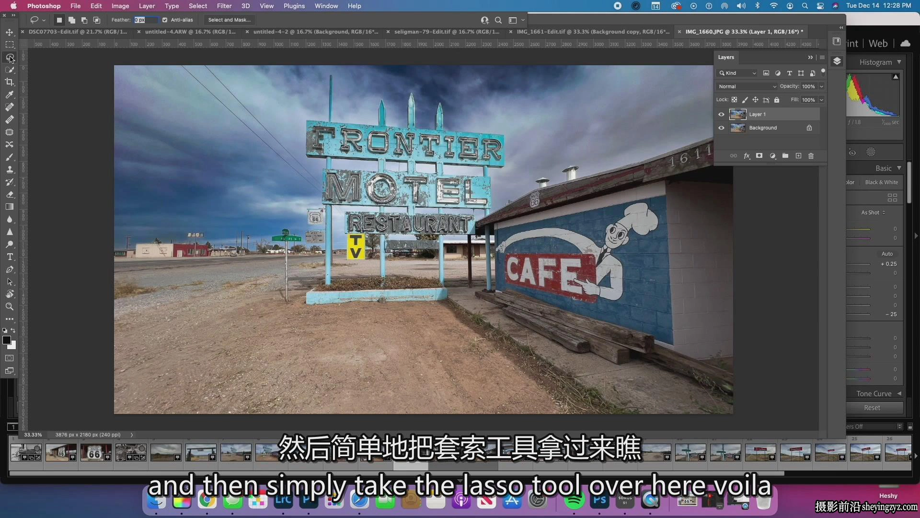The height and width of the screenshot is (518, 920).
Task: Click collapsed Layers panel dock icon
Action: coord(837,61)
